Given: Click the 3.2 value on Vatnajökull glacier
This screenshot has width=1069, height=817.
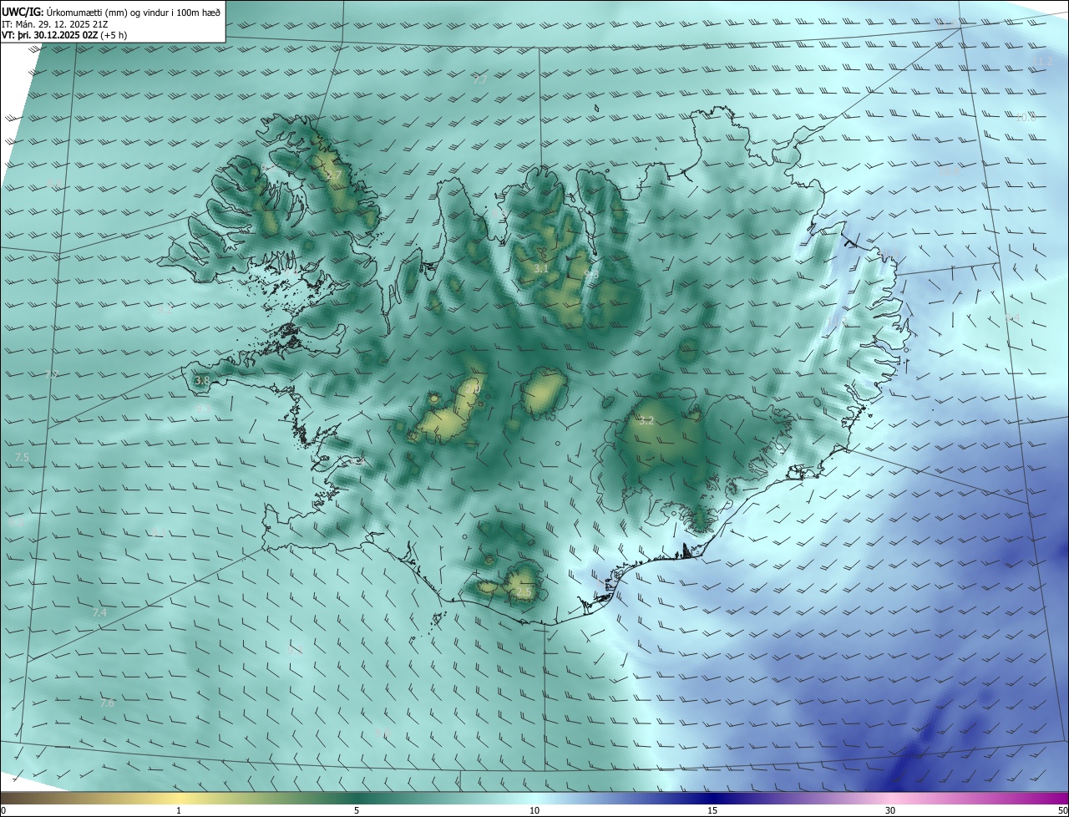Looking at the screenshot, I should point(646,421).
